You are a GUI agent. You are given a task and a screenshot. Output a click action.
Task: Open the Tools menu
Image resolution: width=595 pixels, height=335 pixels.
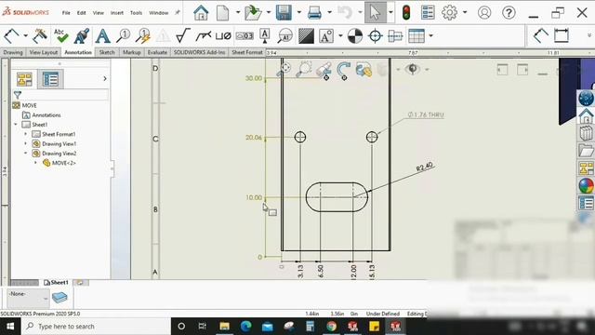coord(136,13)
